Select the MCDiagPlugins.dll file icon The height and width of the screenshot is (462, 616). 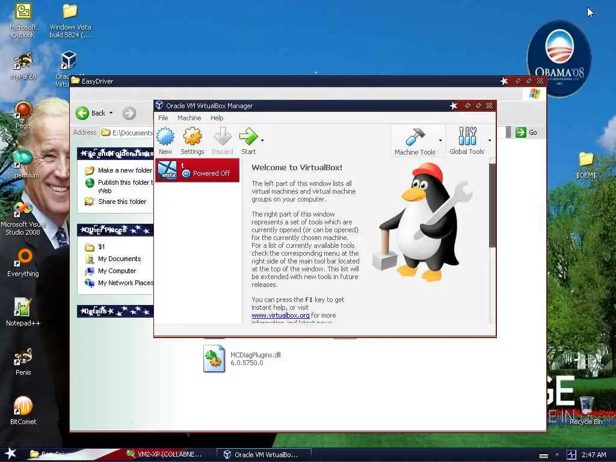(214, 359)
